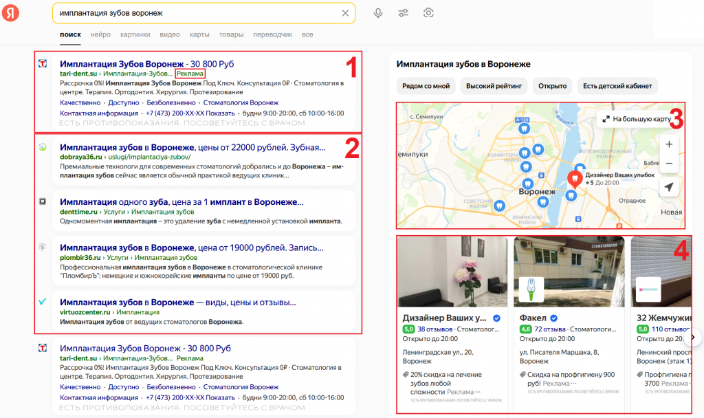Image resolution: width=704 pixels, height=418 pixels.
Task: Open 72 отзыва link
Action: (550, 329)
